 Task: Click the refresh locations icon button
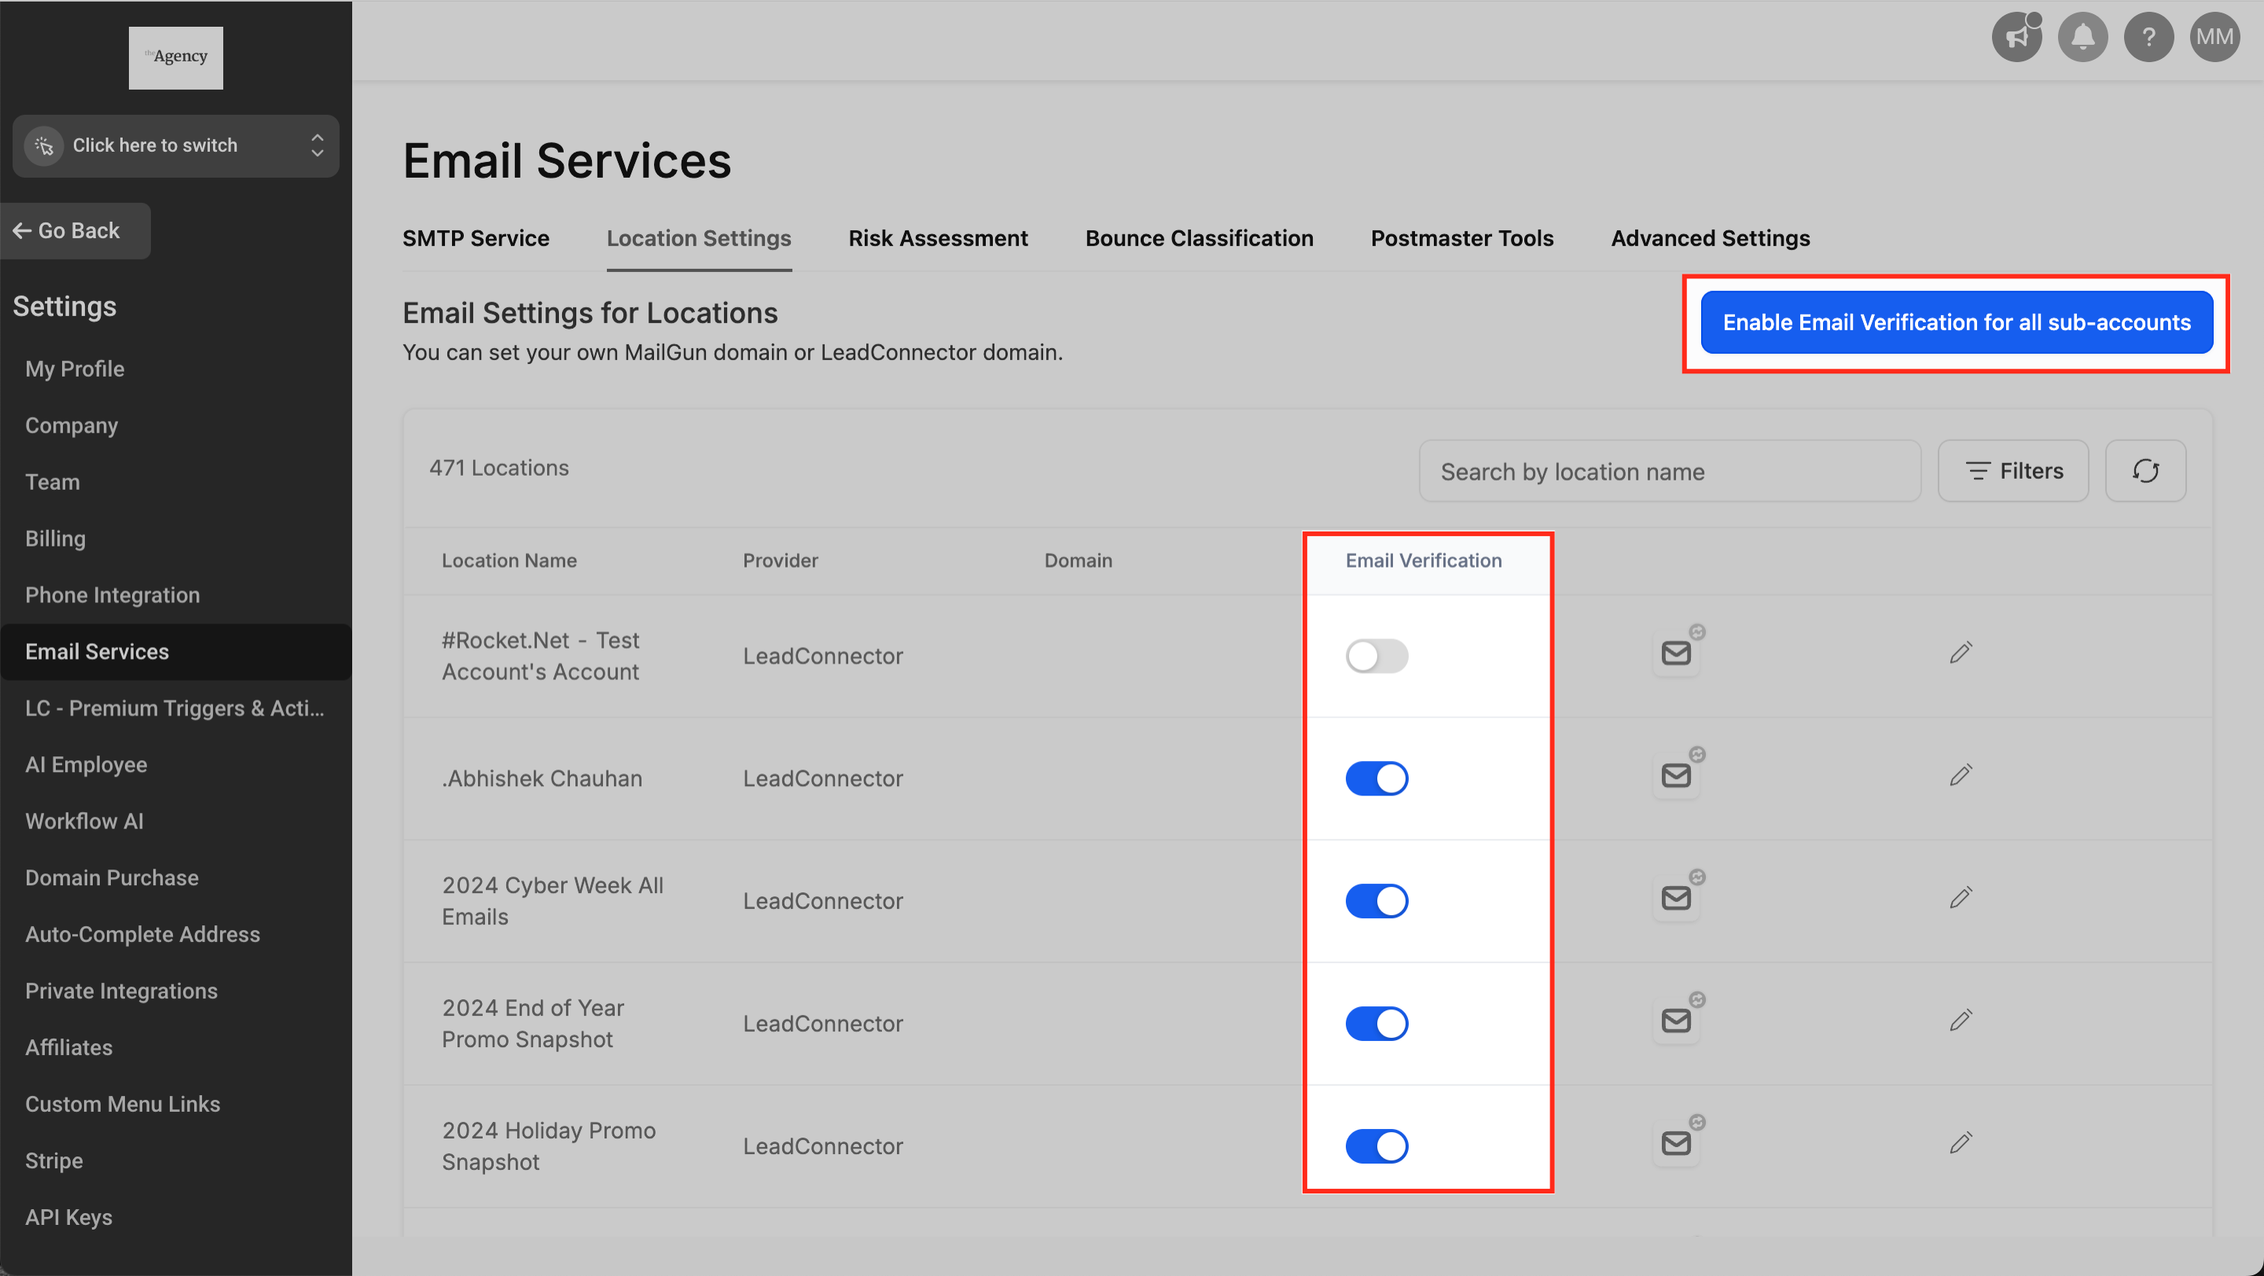2145,471
